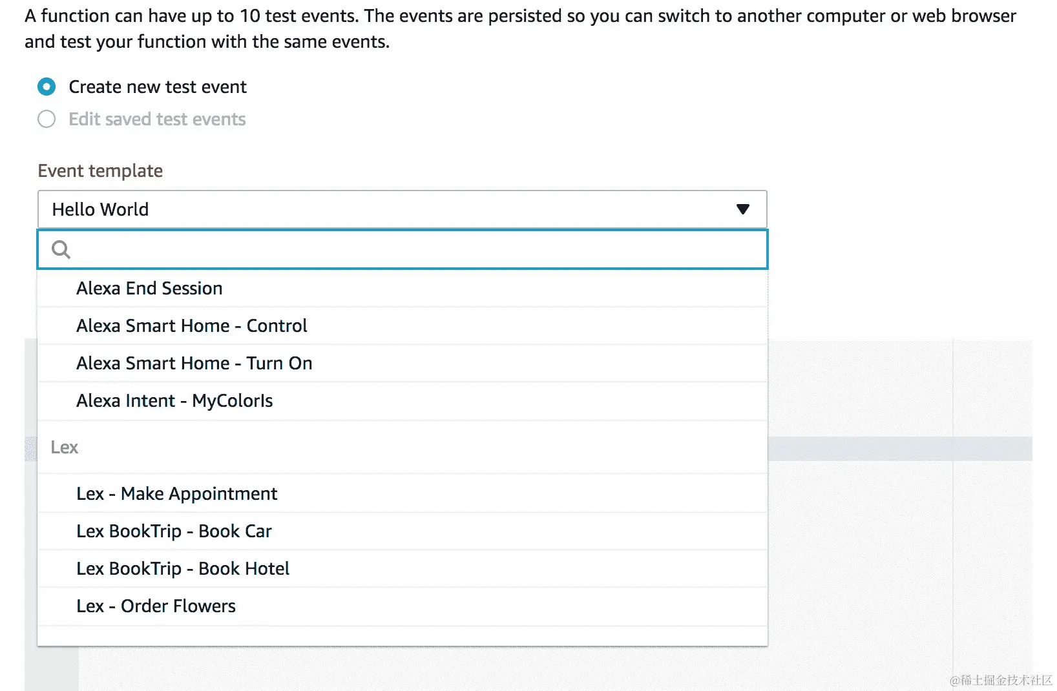Choose Lex BookTrip - Book Car
The height and width of the screenshot is (691, 1057).
point(174,531)
